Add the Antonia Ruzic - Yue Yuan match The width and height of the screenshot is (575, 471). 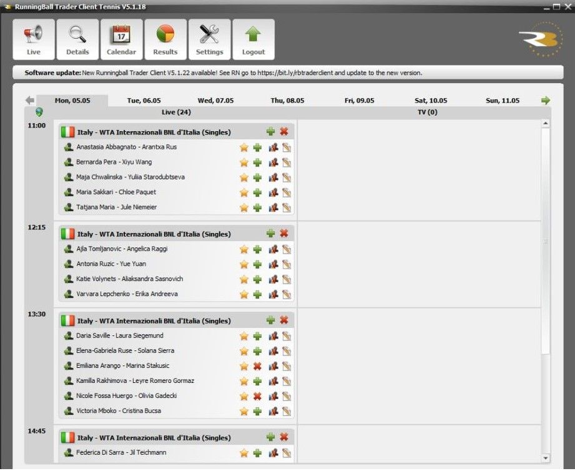pos(257,264)
